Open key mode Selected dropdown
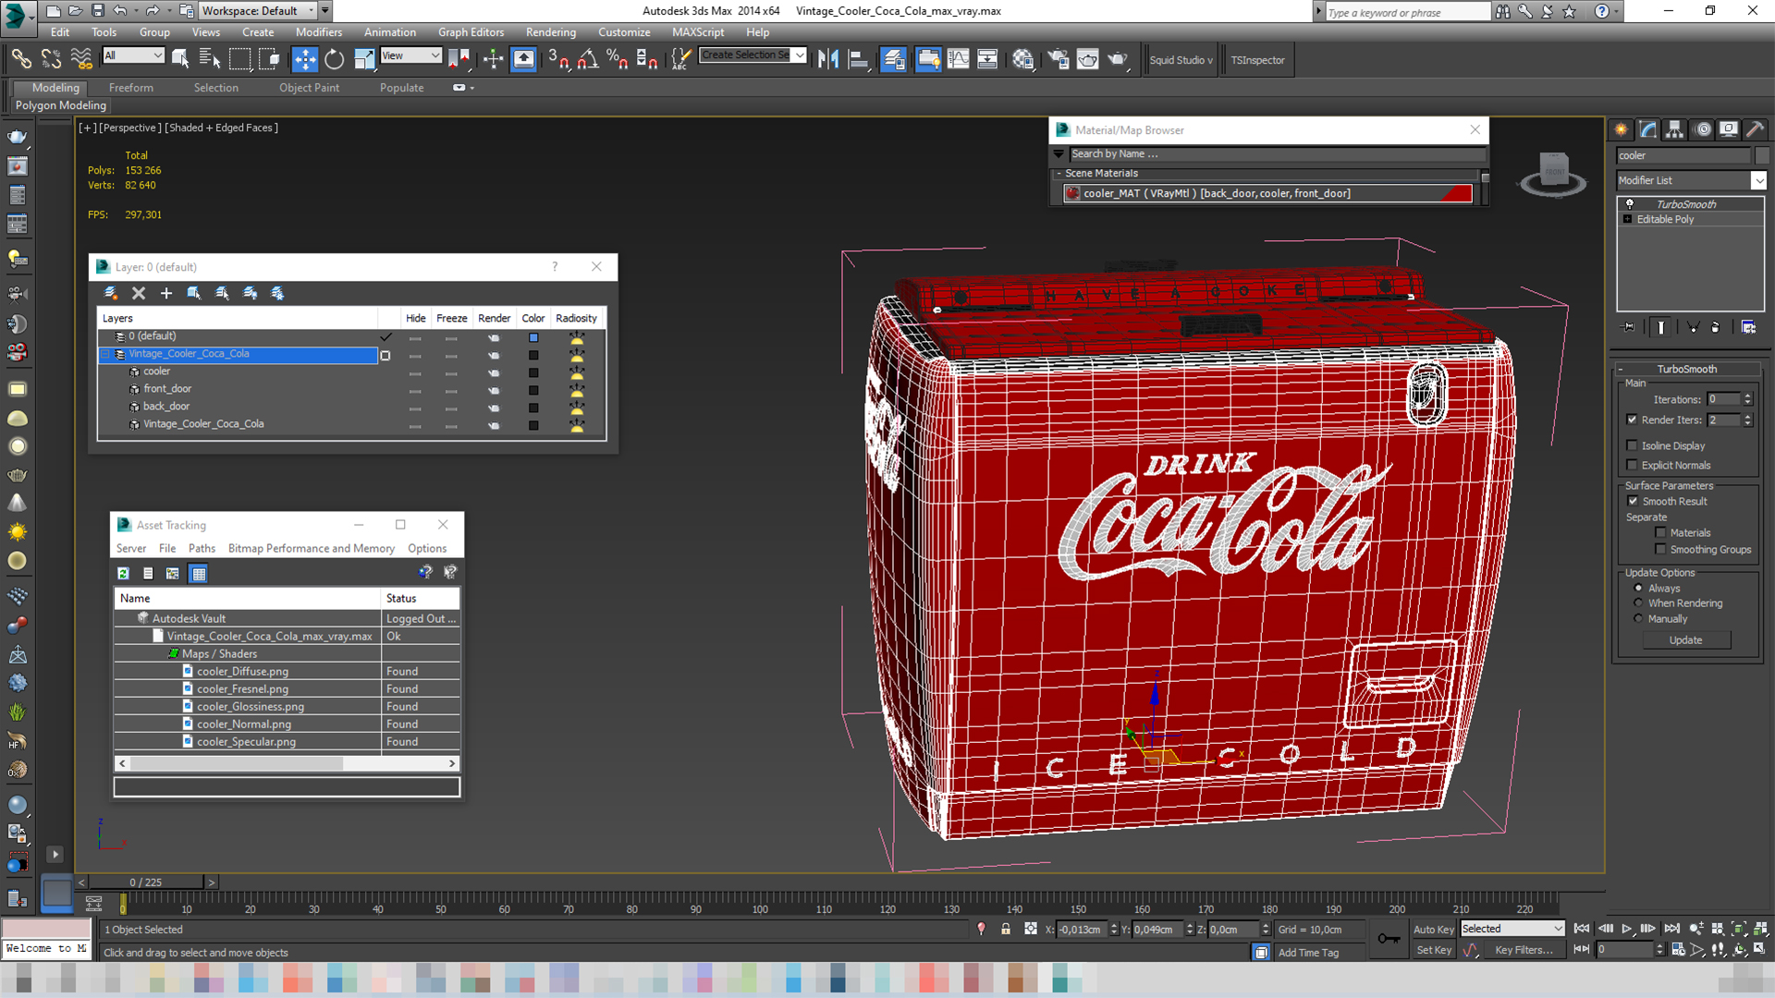Viewport: 1775px width, 998px height. (1512, 929)
